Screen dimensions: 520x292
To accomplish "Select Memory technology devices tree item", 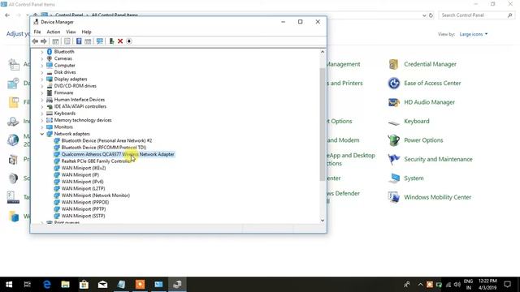I will (83, 120).
